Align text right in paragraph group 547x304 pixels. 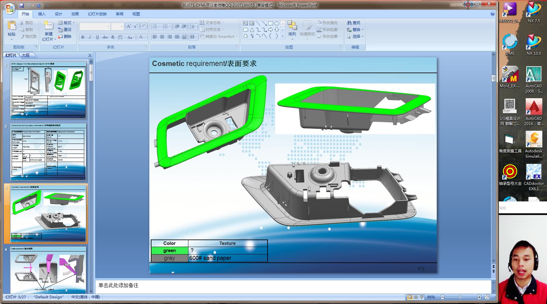pos(170,37)
